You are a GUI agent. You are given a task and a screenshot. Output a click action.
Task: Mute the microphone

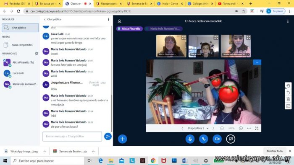190,139
